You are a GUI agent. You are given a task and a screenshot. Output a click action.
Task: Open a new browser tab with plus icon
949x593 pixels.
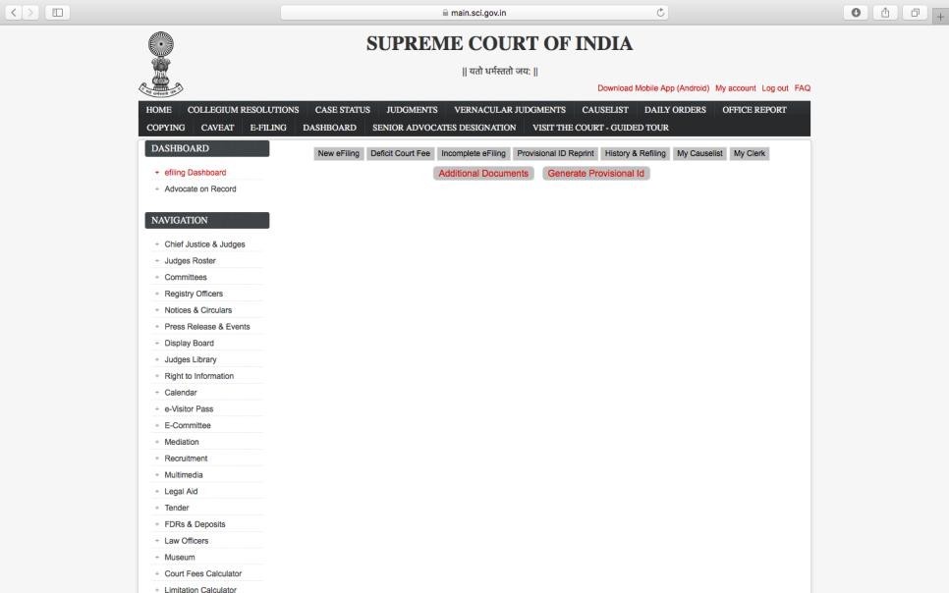pos(941,16)
